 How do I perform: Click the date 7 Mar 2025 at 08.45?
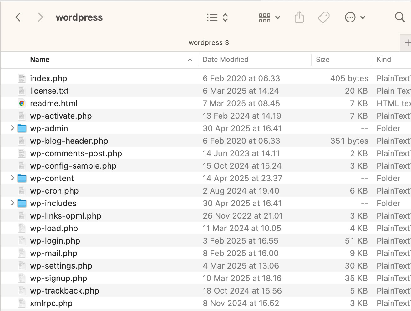tap(241, 103)
